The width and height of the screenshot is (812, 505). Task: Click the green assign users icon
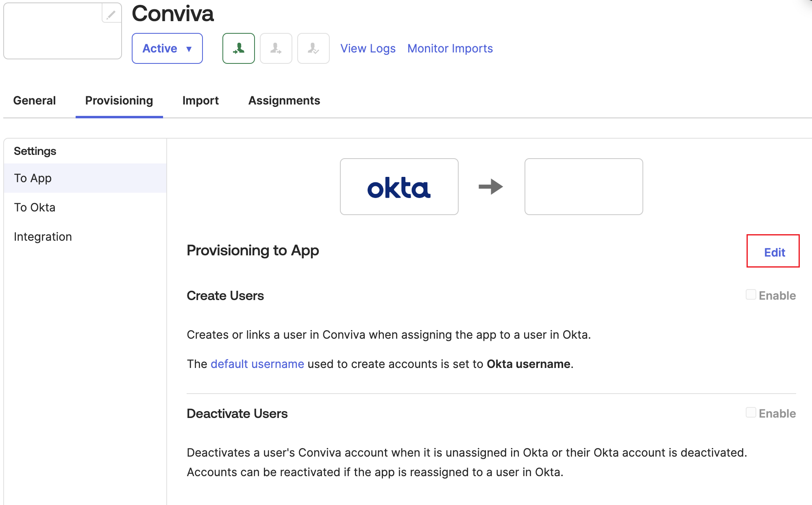tap(239, 48)
